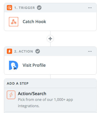This screenshot has width=99, height=113.
Task: Open the three-dot menu on Trigger step
Action: pos(90,8)
